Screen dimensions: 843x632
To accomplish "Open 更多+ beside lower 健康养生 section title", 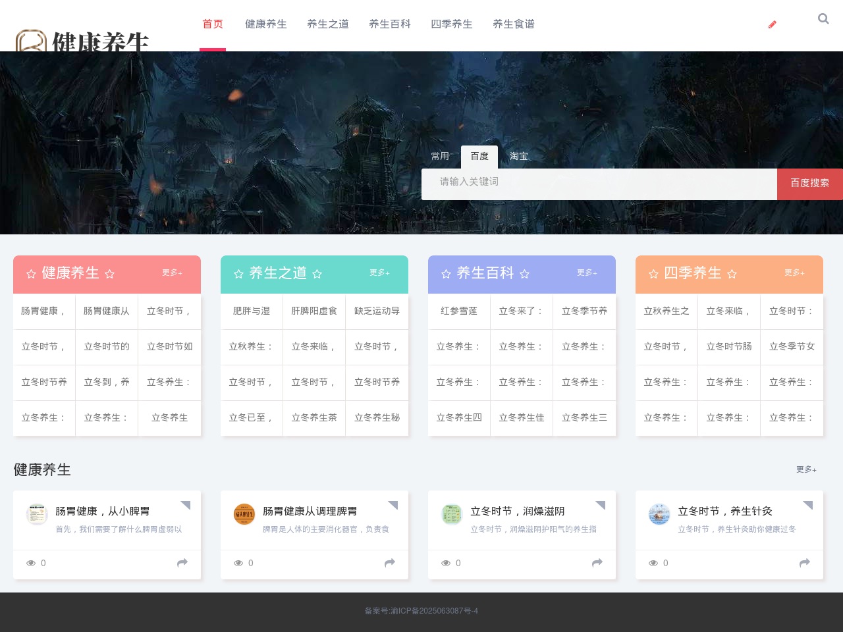I will point(807,469).
